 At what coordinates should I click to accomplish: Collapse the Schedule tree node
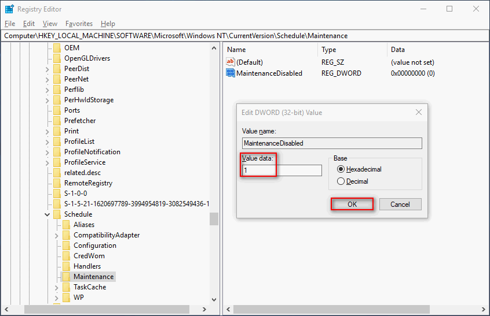(x=47, y=214)
